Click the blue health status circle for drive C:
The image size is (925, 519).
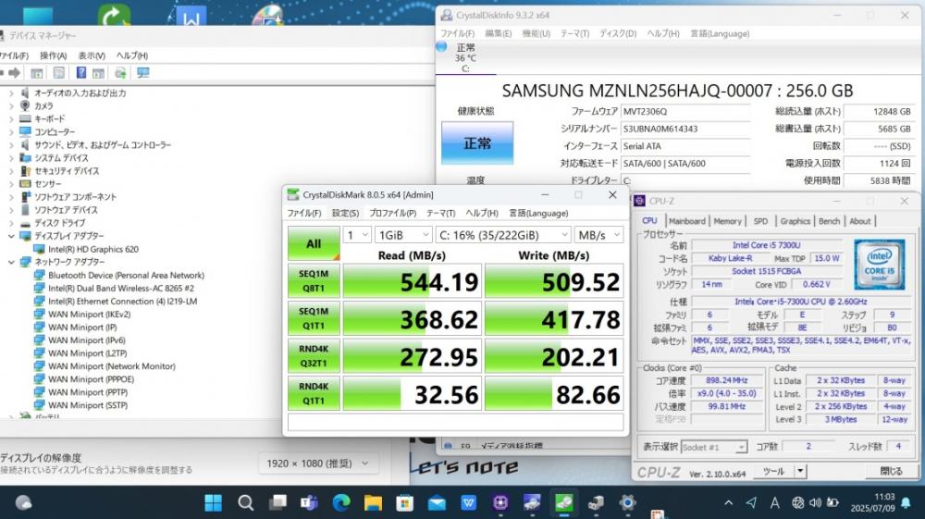(441, 46)
